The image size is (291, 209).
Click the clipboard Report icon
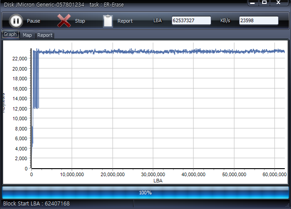[108, 21]
